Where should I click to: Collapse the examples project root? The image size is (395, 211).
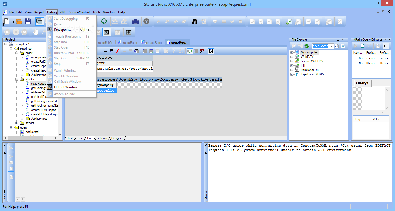[6, 44]
